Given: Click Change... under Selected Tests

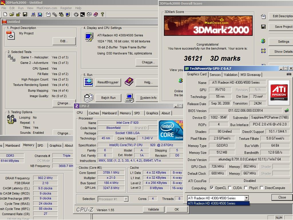Looking at the screenshot, I should click(x=64, y=103).
